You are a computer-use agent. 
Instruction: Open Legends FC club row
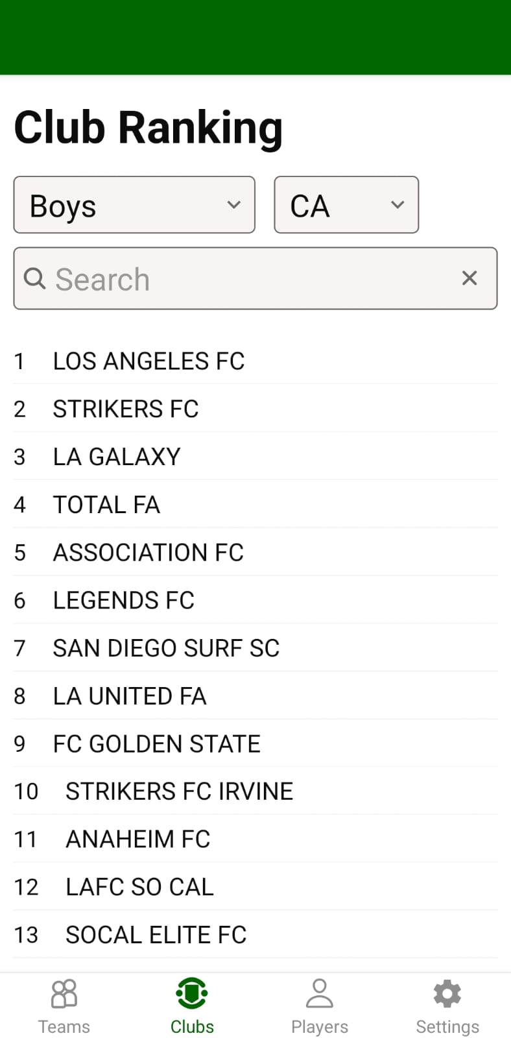[x=123, y=601]
